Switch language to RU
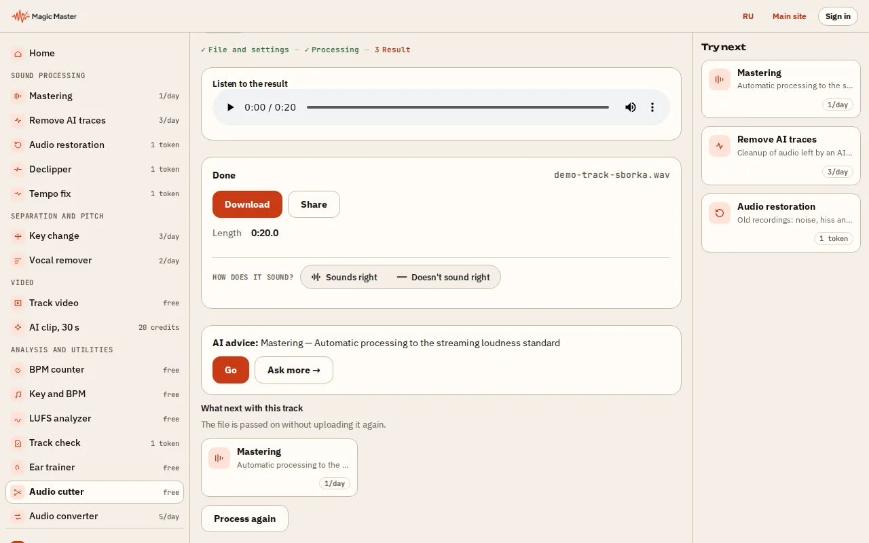869x543 pixels. [x=748, y=16]
